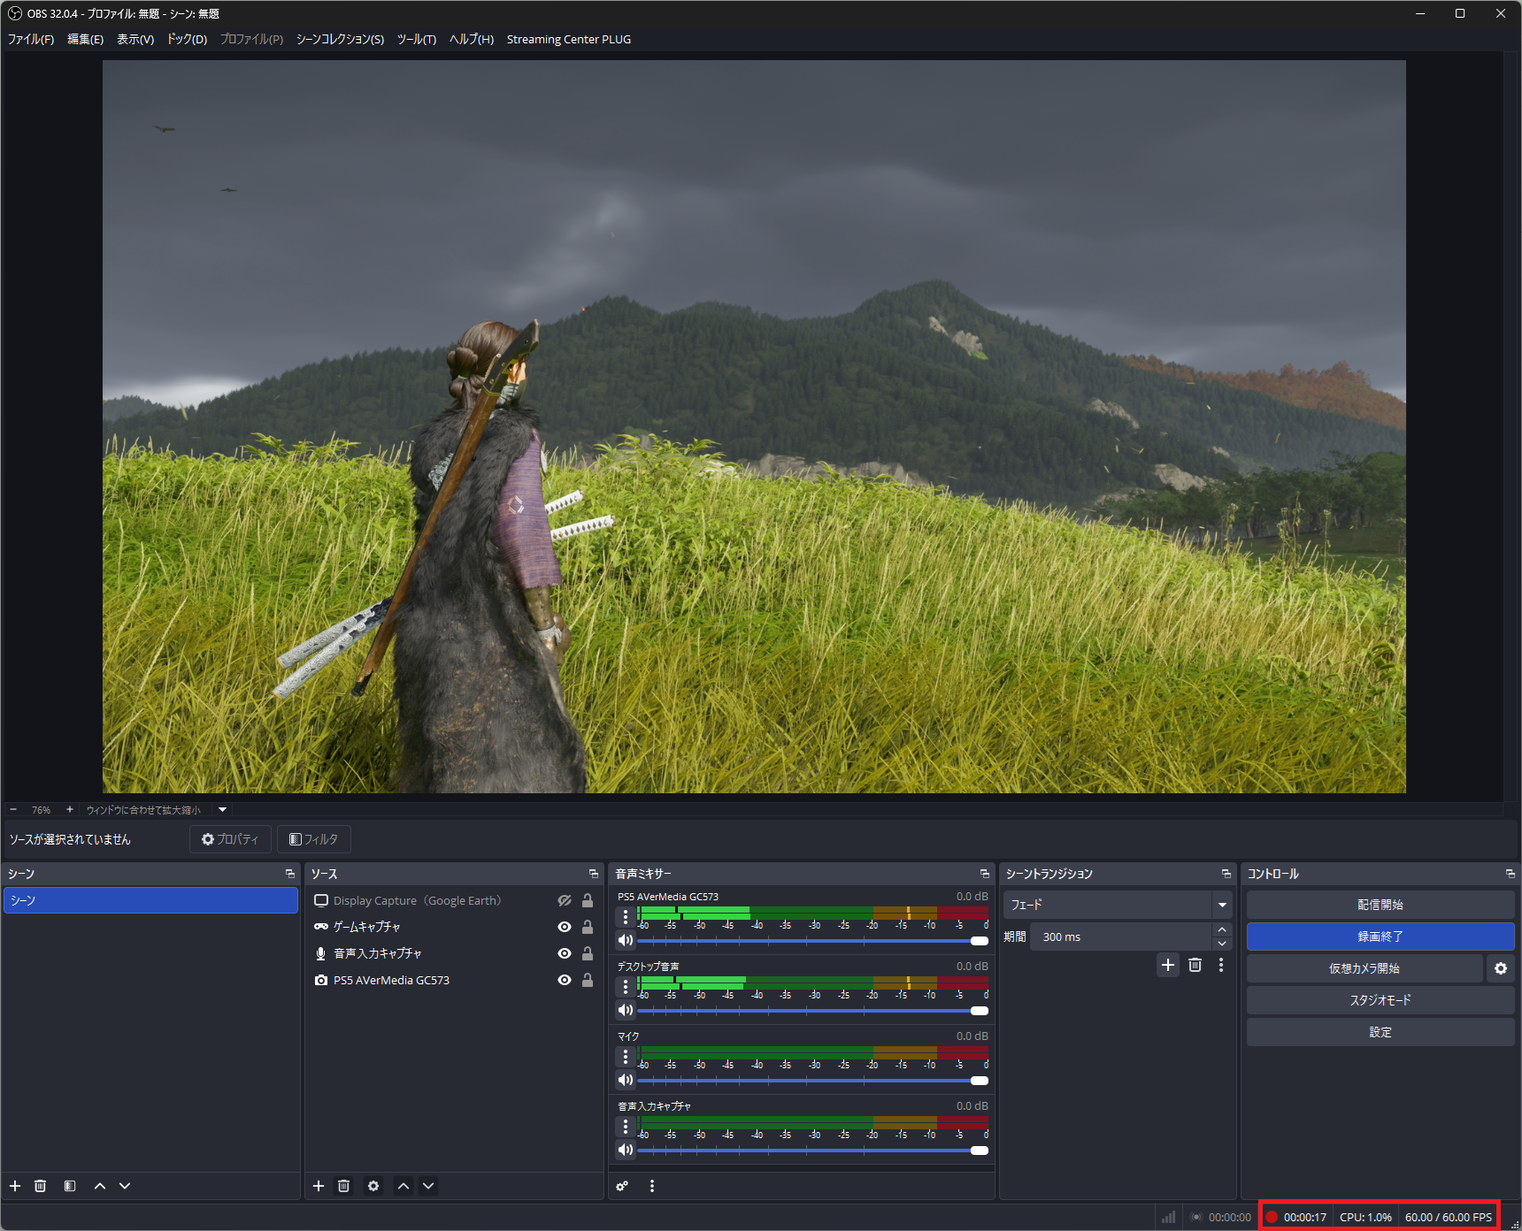The height and width of the screenshot is (1231, 1522).
Task: Mute the PS5 AVerMedia GC573 audio channel
Action: point(626,940)
